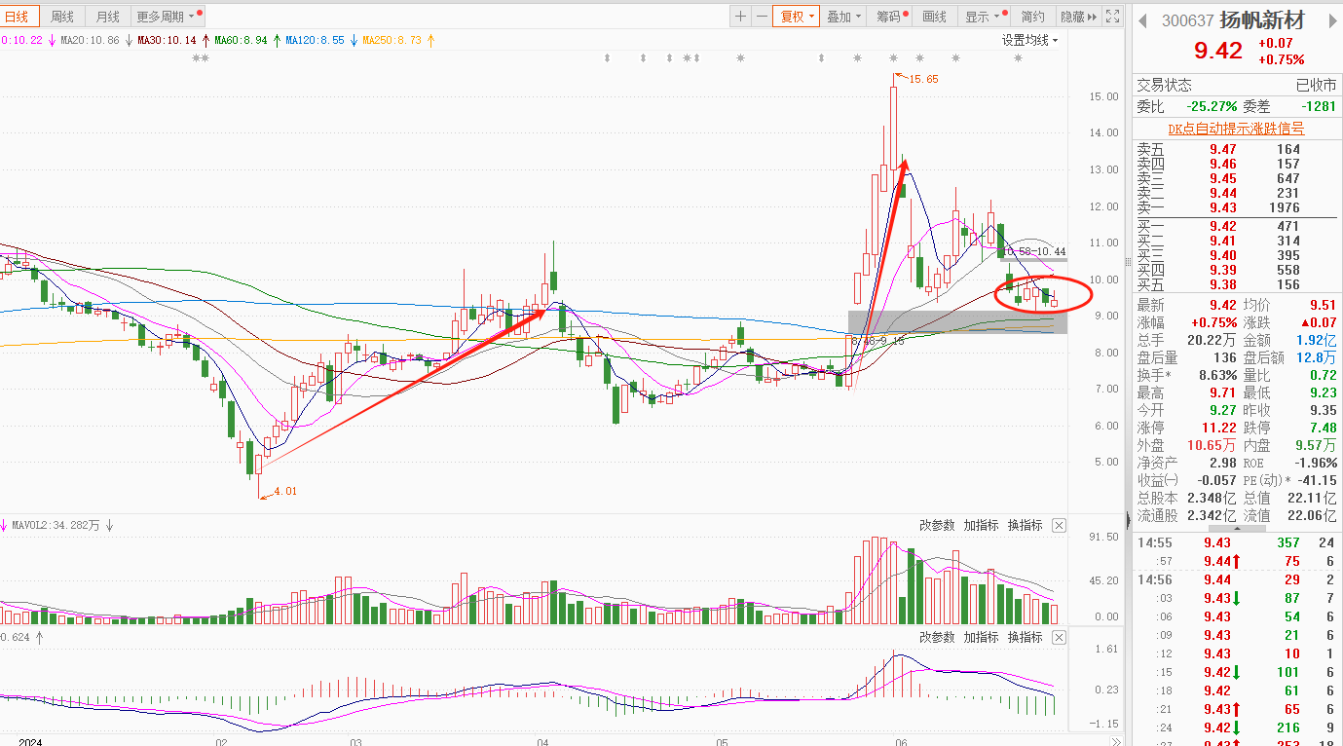Zoom in the chart with the plus button
1343x746 pixels.
coord(741,17)
